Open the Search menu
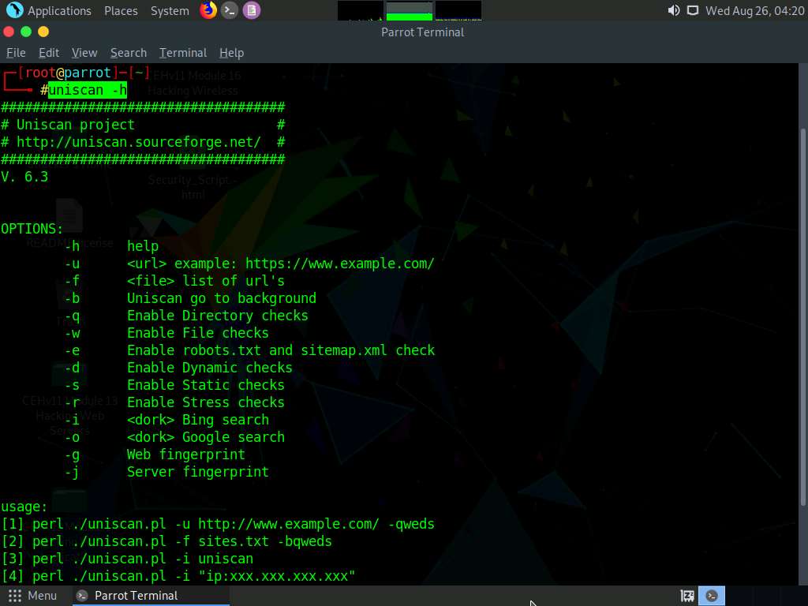 (x=129, y=53)
